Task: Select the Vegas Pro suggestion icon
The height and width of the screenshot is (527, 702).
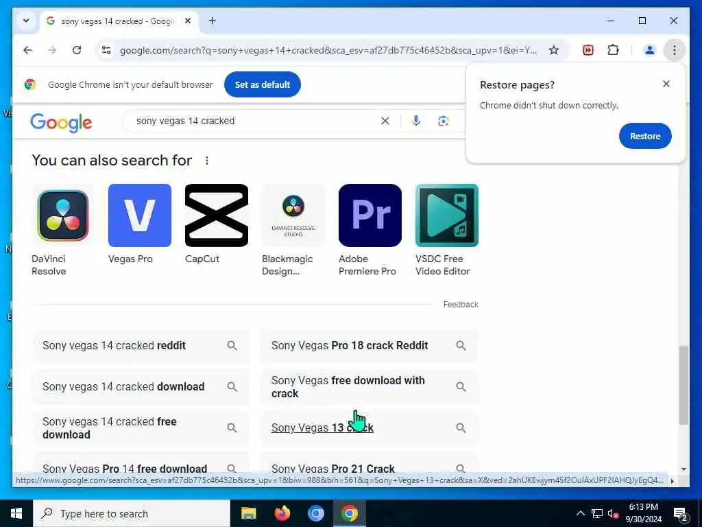Action: 140,215
